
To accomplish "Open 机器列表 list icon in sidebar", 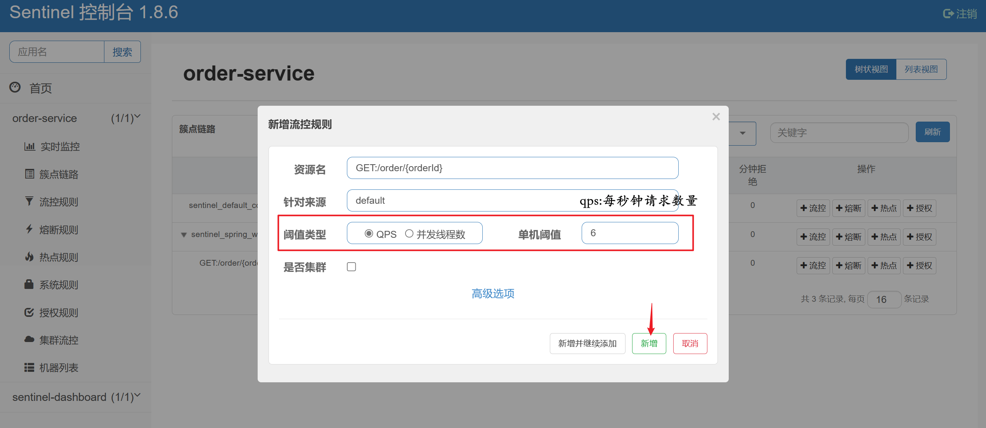I will [x=29, y=367].
